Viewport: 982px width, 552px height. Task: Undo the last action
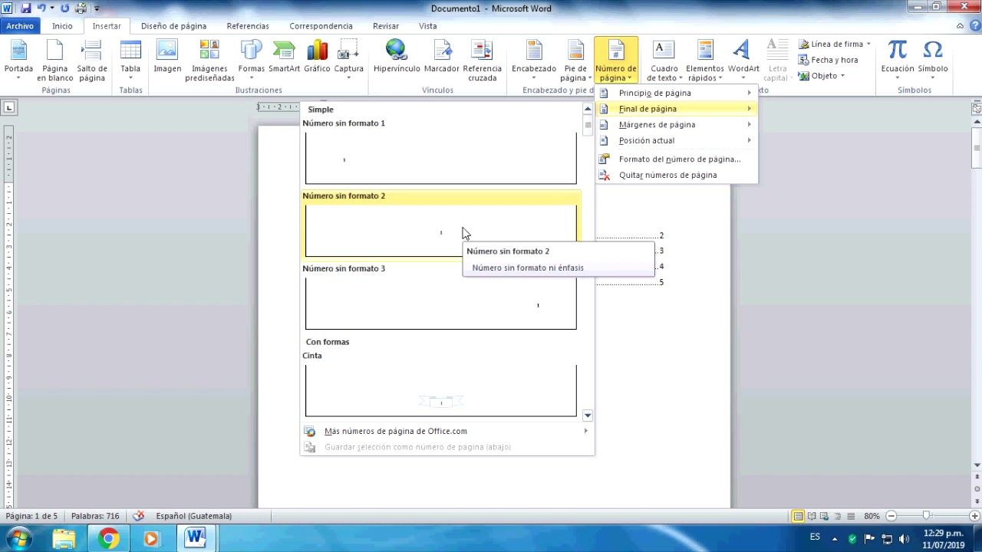pos(41,8)
